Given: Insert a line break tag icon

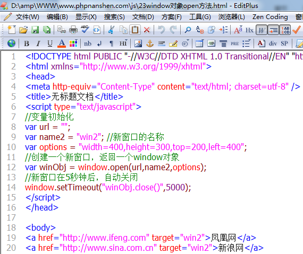Looking at the screenshot, I should [99, 43].
